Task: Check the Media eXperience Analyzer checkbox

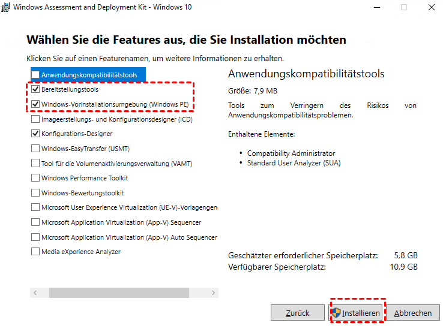Action: coord(35,252)
